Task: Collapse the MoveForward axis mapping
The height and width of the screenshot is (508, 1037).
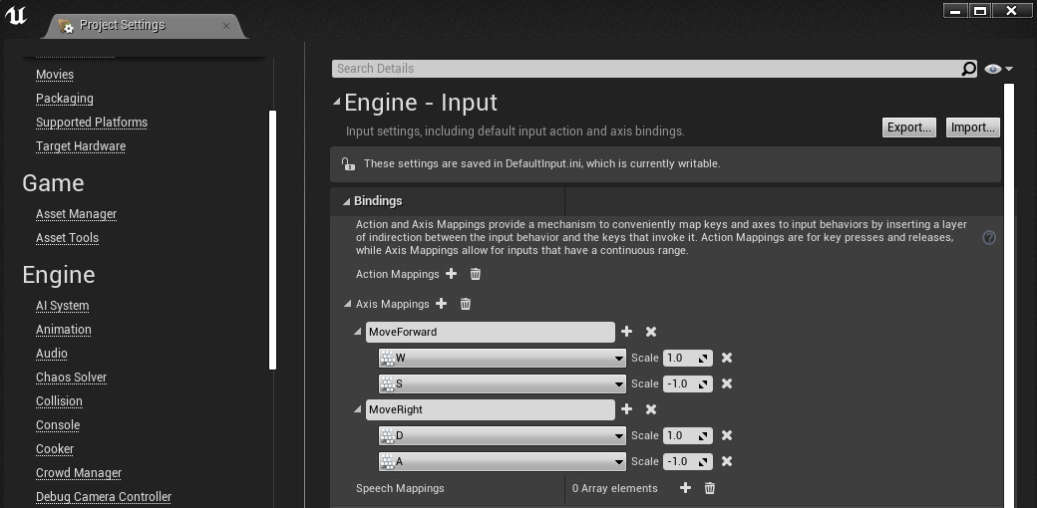Action: [x=359, y=332]
